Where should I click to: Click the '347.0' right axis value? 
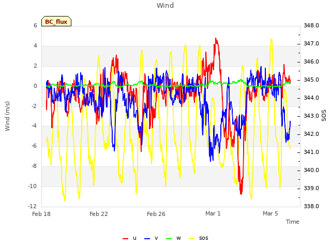point(311,43)
